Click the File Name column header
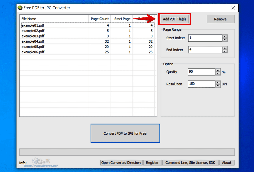 pyautogui.click(x=54, y=19)
